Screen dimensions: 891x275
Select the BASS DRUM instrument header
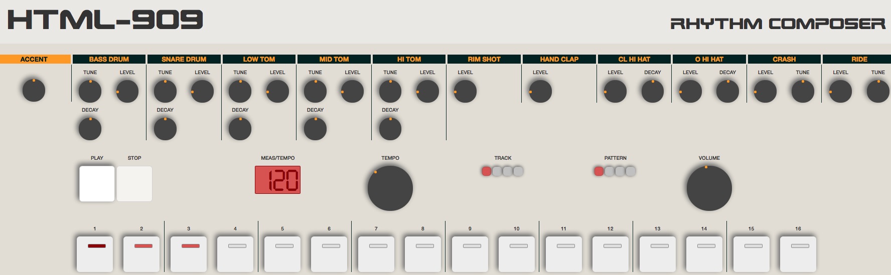pos(109,59)
